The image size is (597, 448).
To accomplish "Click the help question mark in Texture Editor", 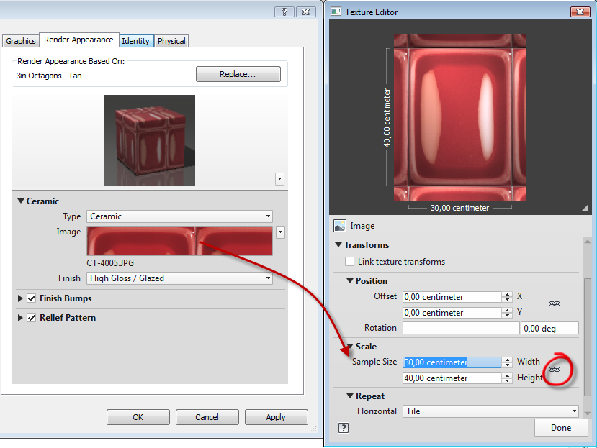I will point(343,427).
